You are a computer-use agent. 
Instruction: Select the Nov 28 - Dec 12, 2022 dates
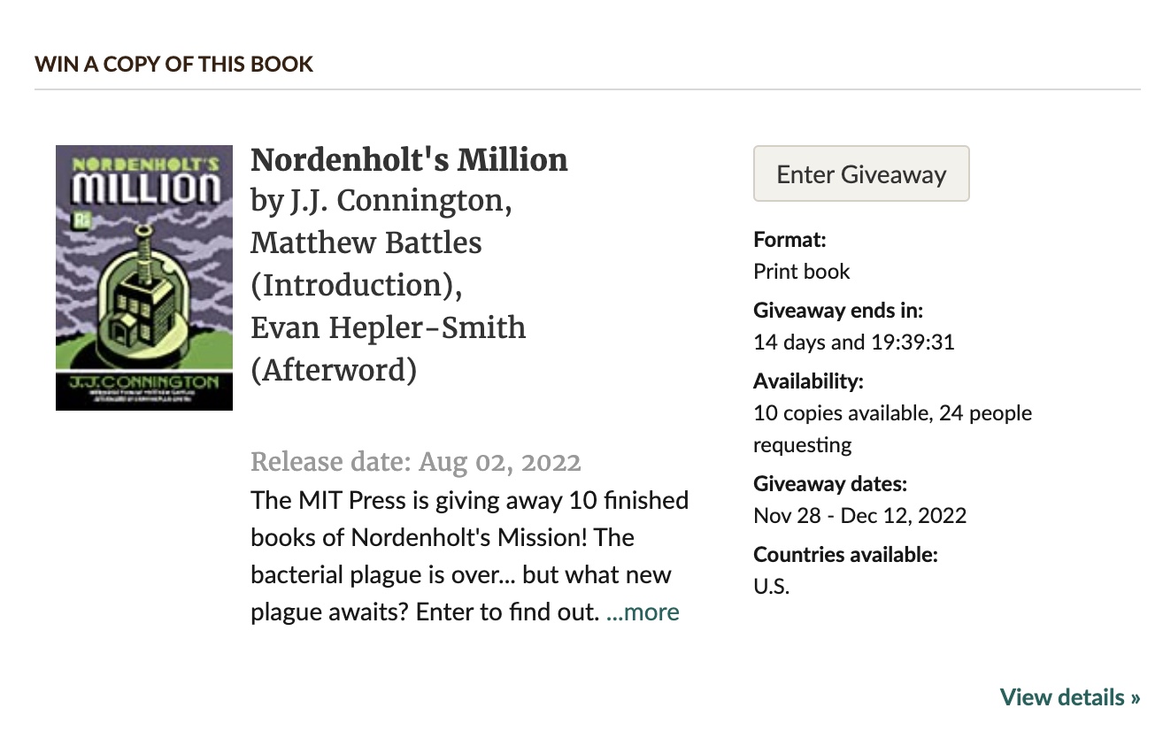click(x=859, y=515)
